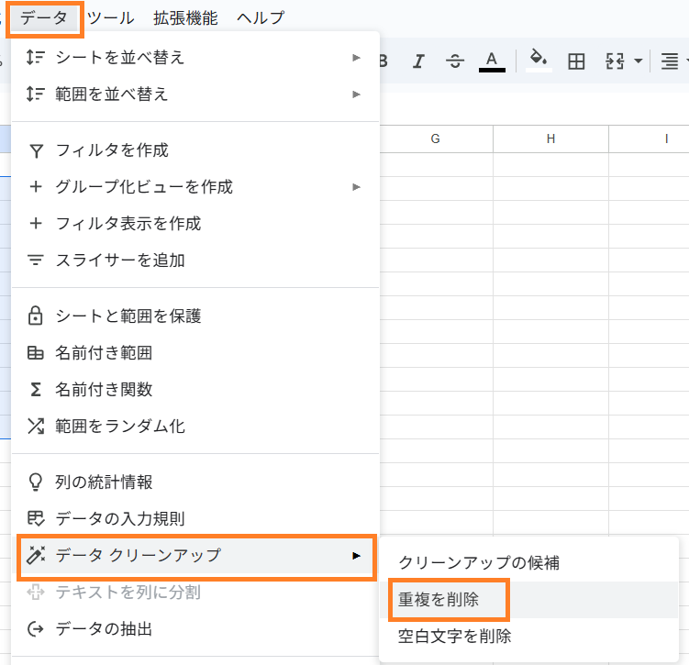Image resolution: width=689 pixels, height=665 pixels.
Task: Select column I header
Action: (649, 139)
